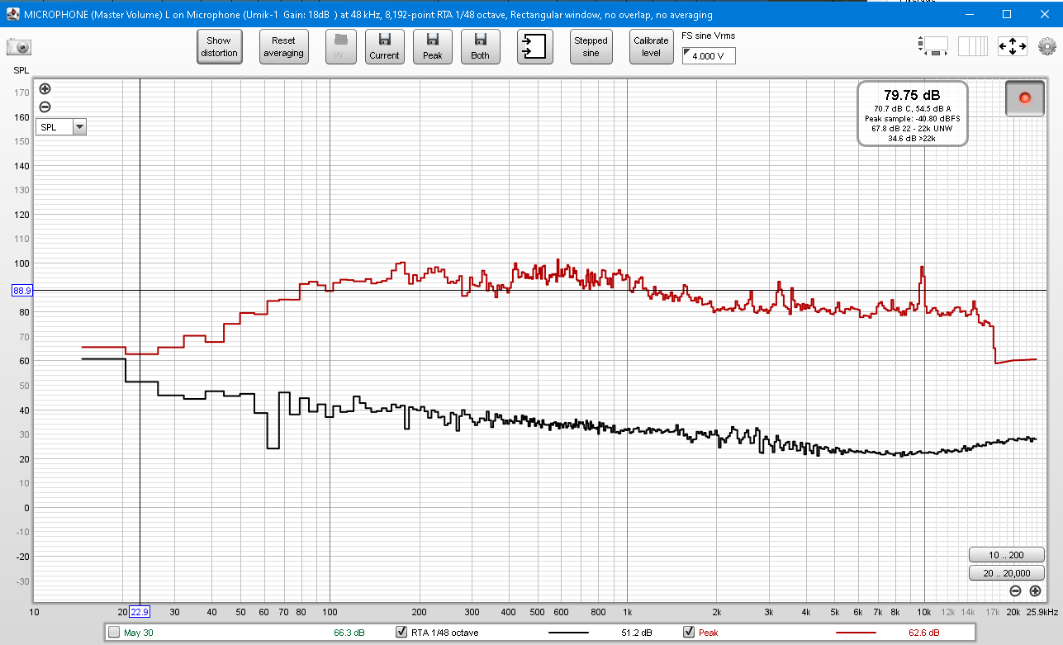The image size is (1063, 645).
Task: Click the REW app icon in title bar
Action: 12,14
